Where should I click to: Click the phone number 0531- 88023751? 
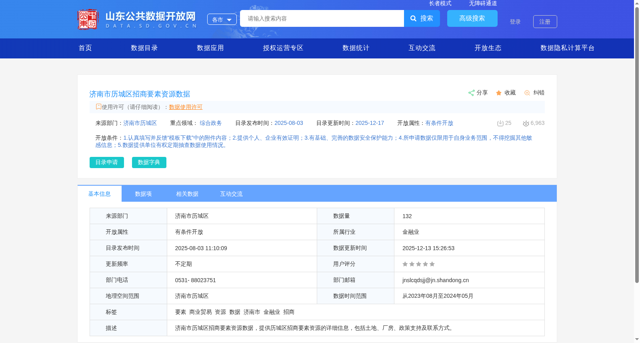pos(195,280)
